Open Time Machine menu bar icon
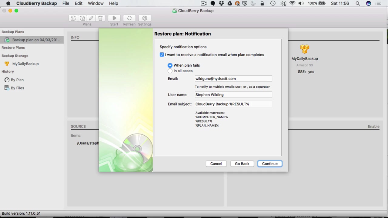This screenshot has height=218, width=388. click(273, 3)
